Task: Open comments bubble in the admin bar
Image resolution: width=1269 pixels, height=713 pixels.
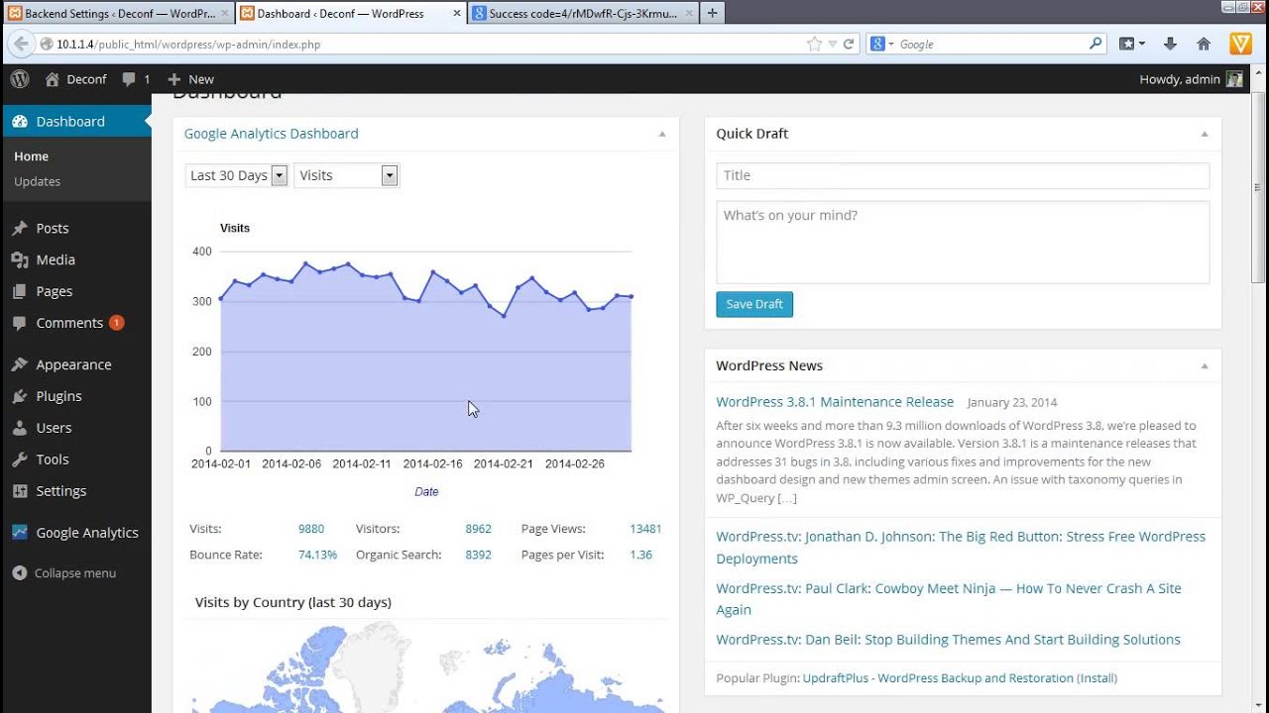Action: tap(129, 79)
